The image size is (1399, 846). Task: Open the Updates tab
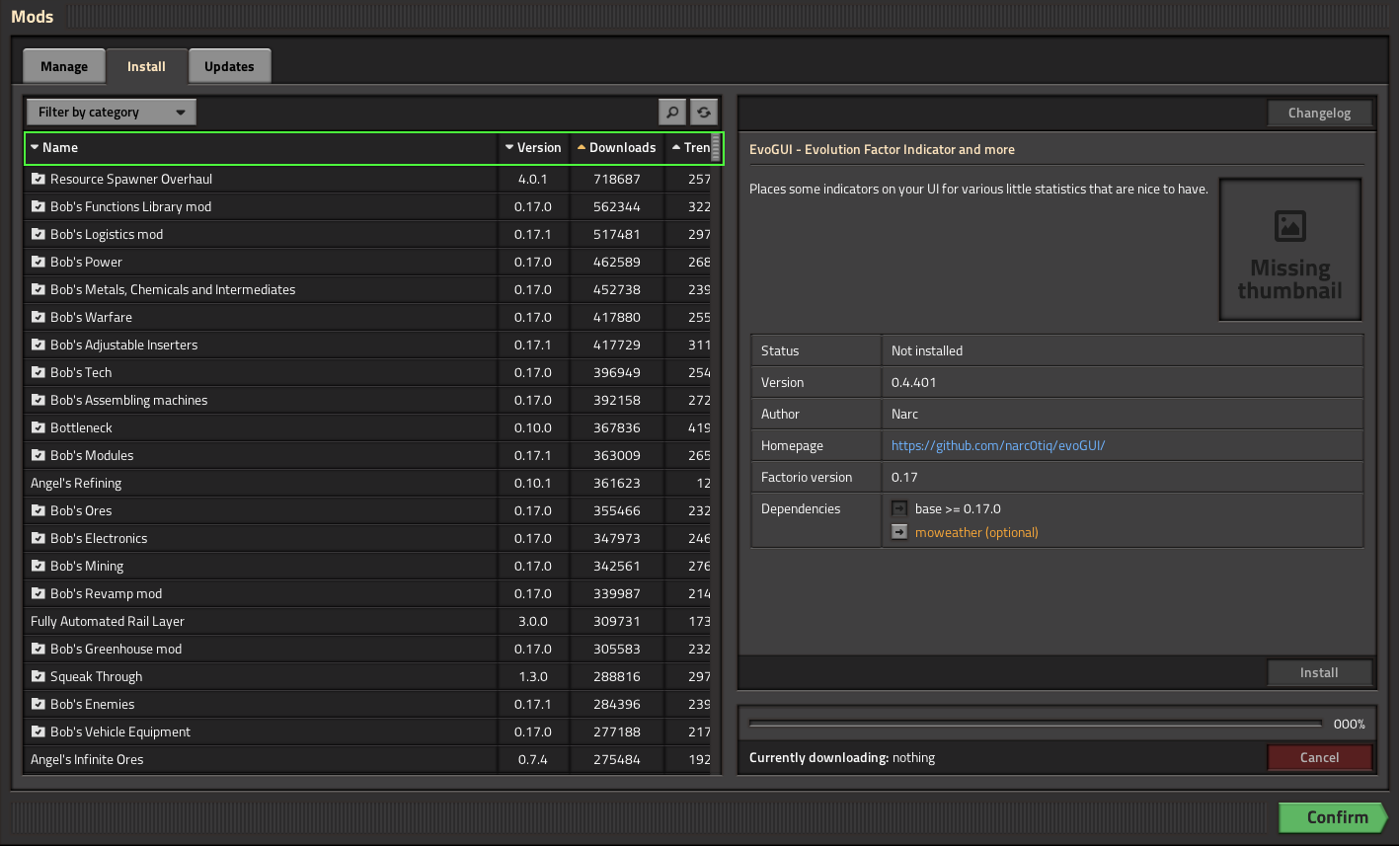point(229,66)
